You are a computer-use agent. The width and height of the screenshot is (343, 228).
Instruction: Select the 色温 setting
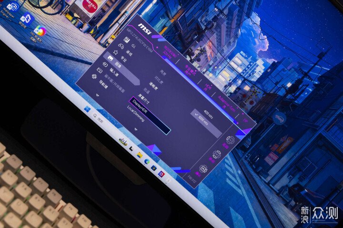(x=147, y=91)
